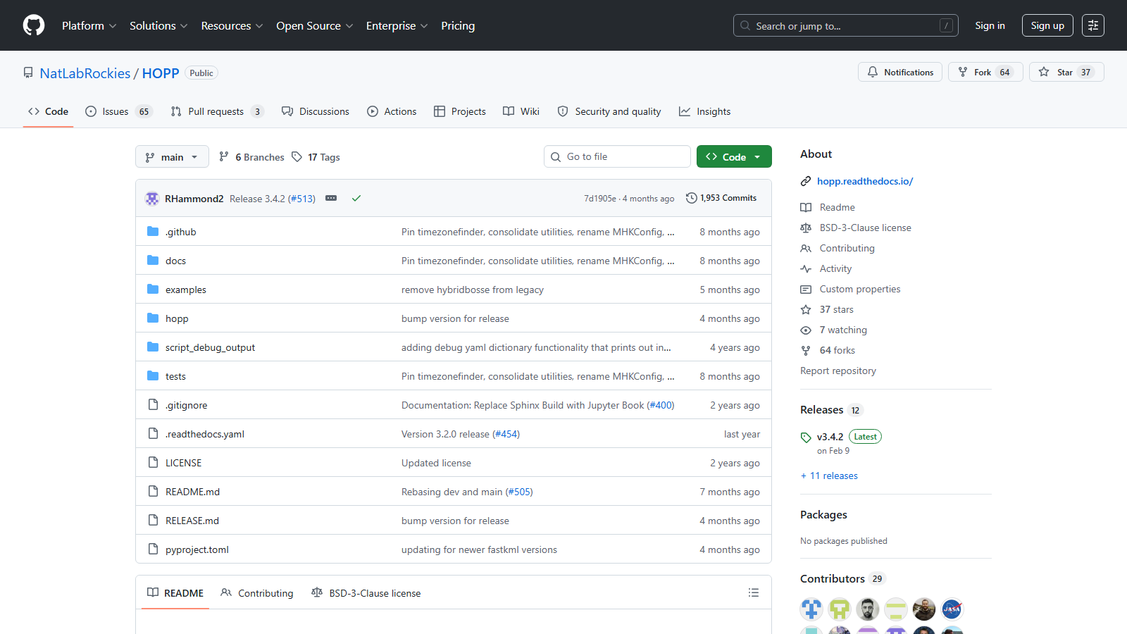Screen dimensions: 1127x634
Task: Switch to the Issues tab
Action: click(x=118, y=111)
